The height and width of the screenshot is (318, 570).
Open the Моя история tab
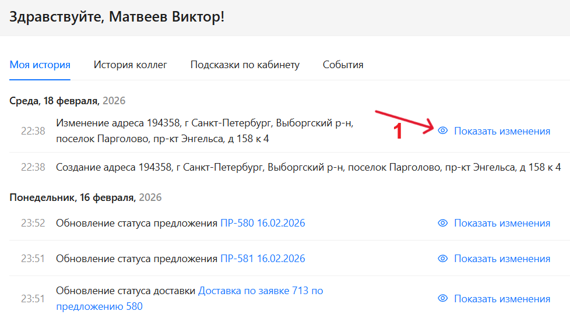[x=40, y=65]
